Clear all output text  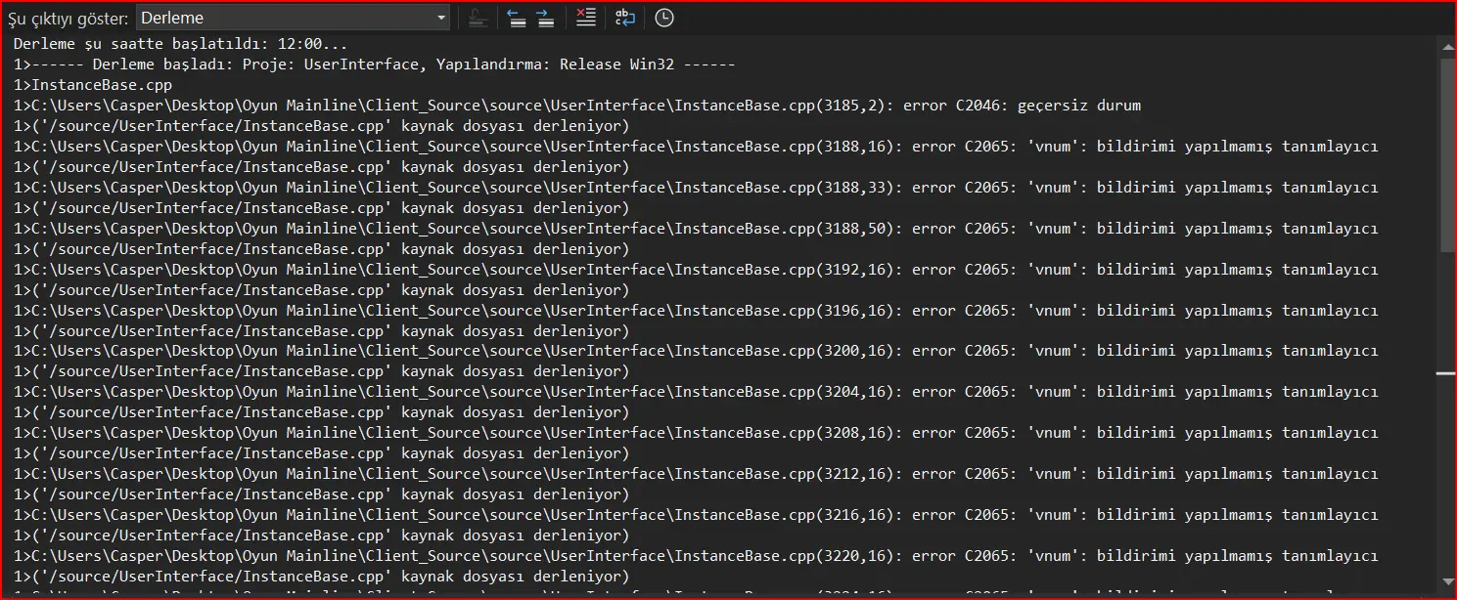(x=585, y=18)
